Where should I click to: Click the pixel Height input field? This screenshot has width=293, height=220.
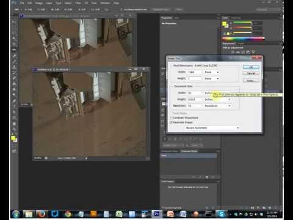[194, 79]
